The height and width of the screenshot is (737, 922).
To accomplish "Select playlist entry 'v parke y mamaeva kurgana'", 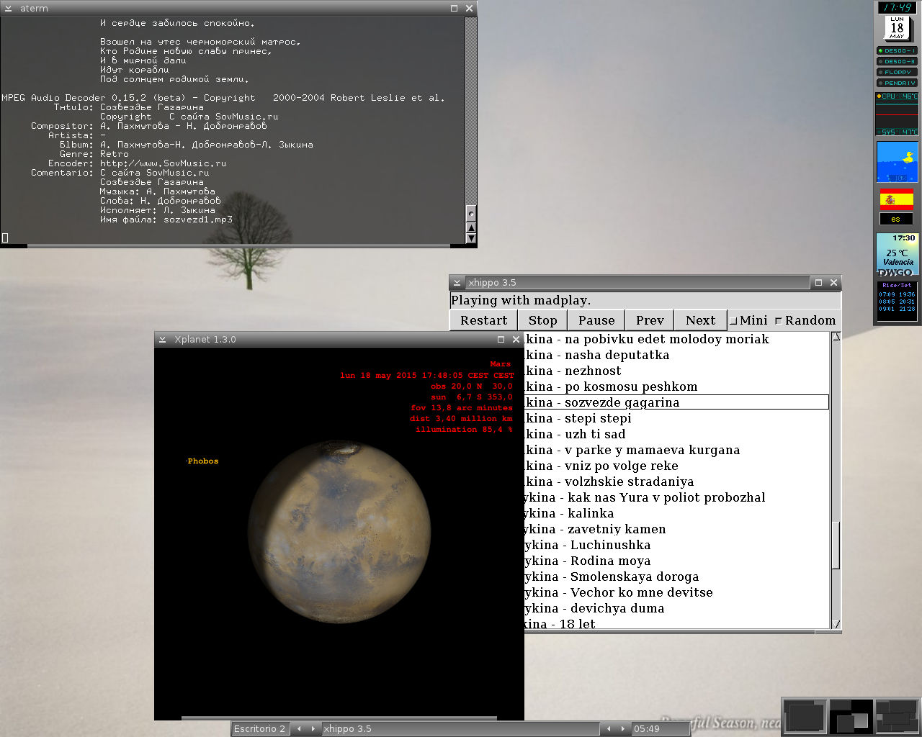I will click(x=676, y=450).
